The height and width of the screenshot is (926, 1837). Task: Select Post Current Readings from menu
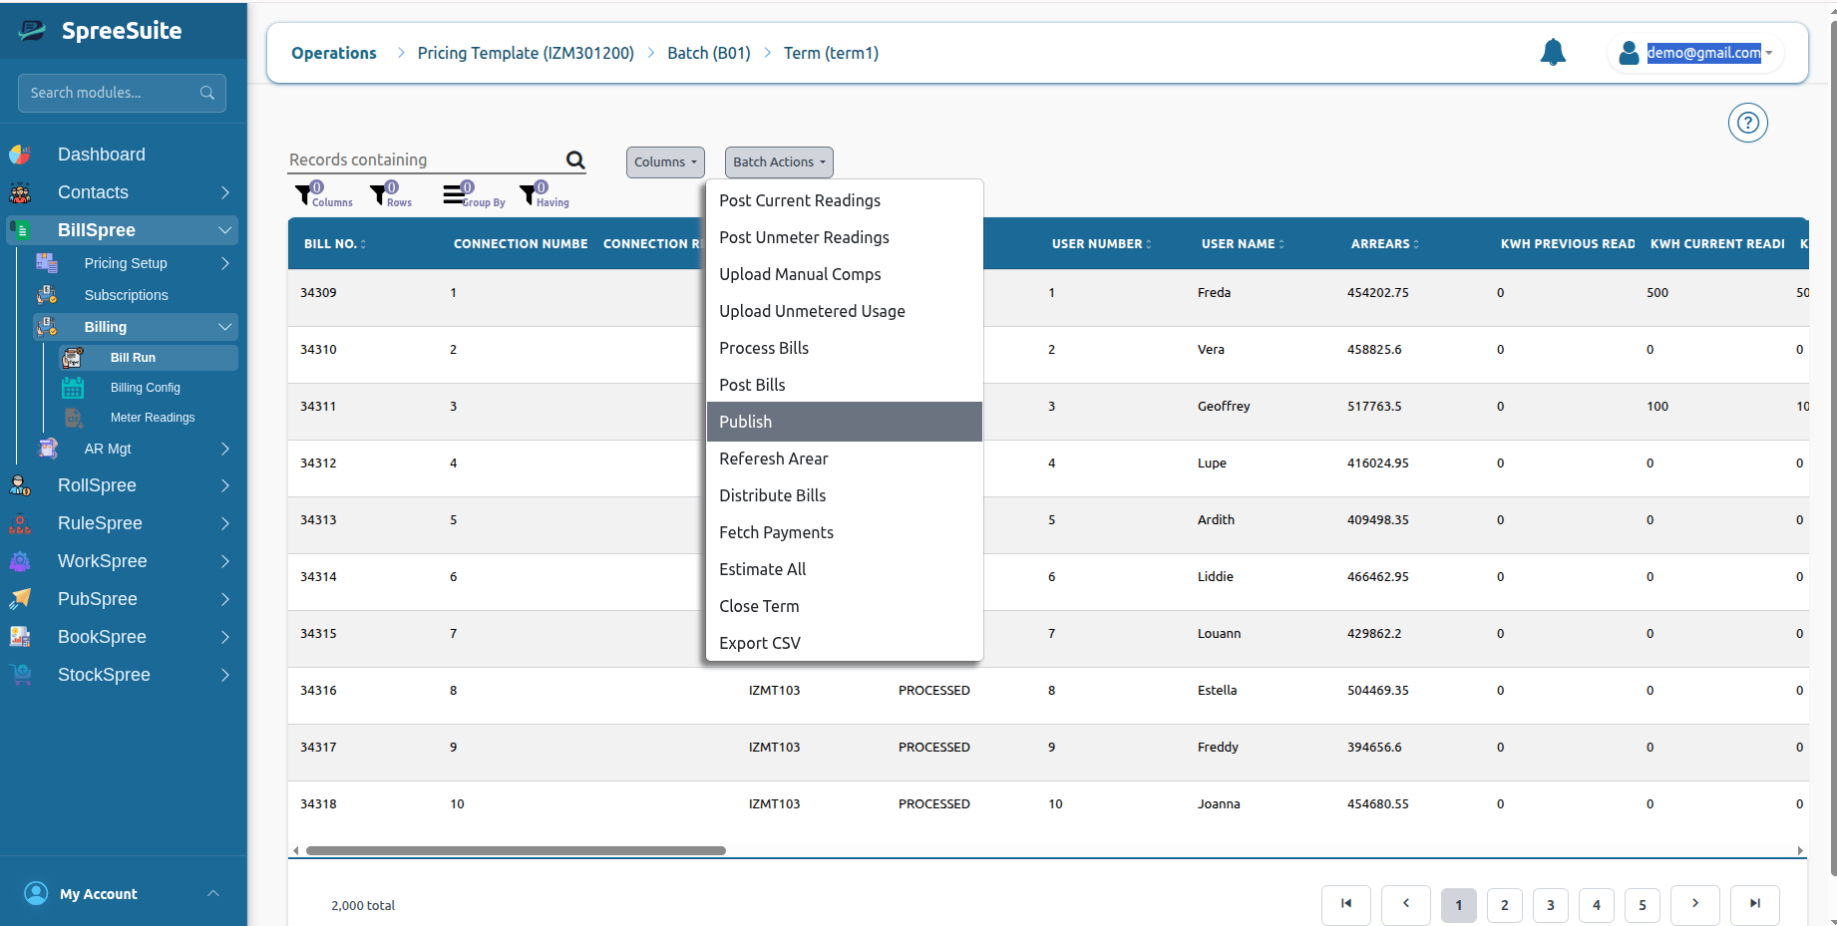pos(844,200)
